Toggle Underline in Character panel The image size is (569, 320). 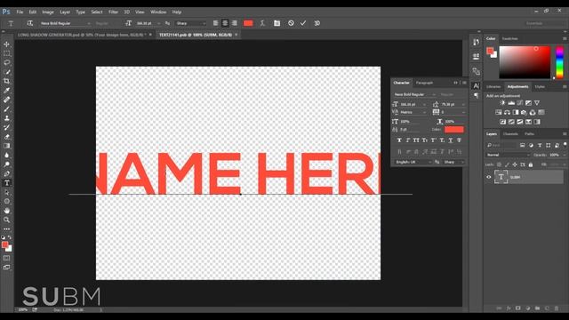[451, 140]
